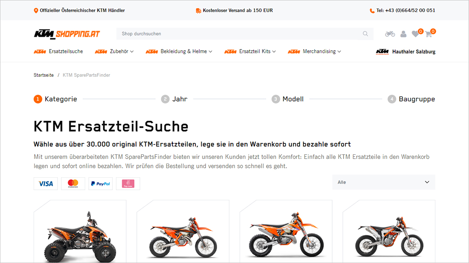
Task: Click the phone icon in top bar
Action: click(372, 11)
